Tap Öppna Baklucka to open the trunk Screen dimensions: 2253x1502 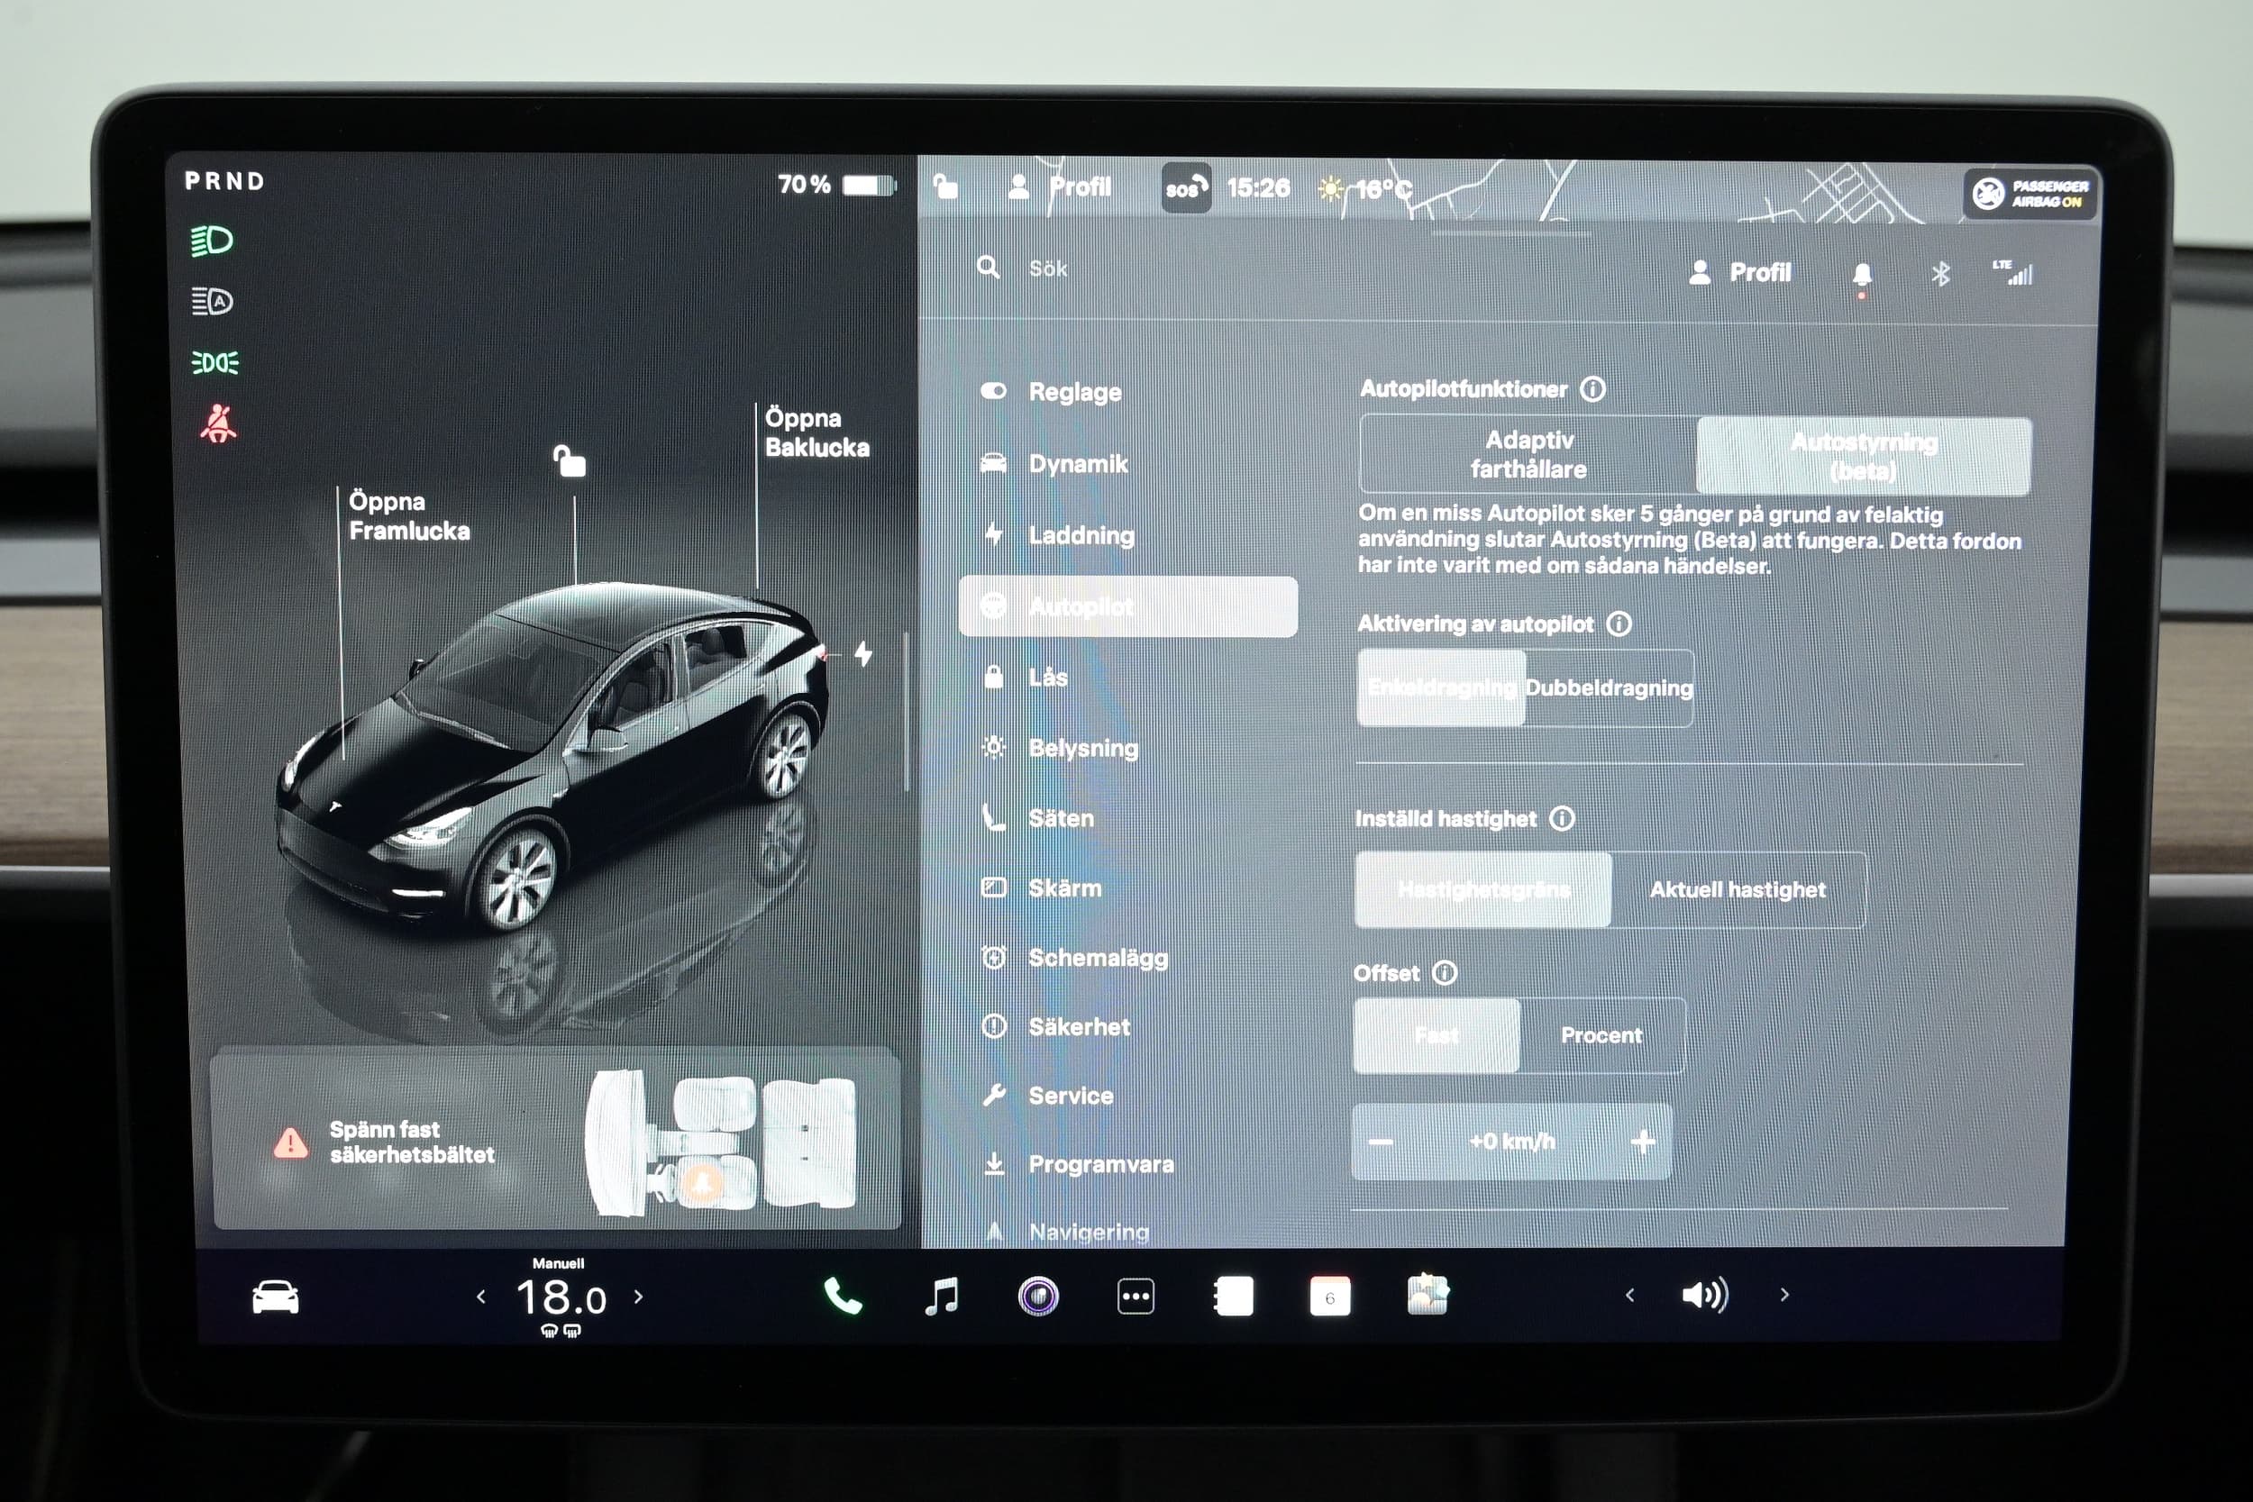point(817,433)
